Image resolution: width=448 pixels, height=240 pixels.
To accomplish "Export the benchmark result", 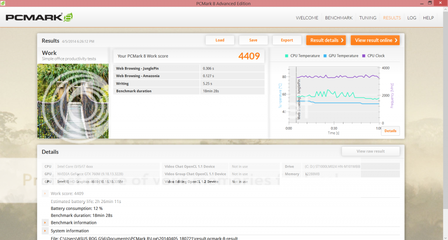I will click(x=287, y=40).
